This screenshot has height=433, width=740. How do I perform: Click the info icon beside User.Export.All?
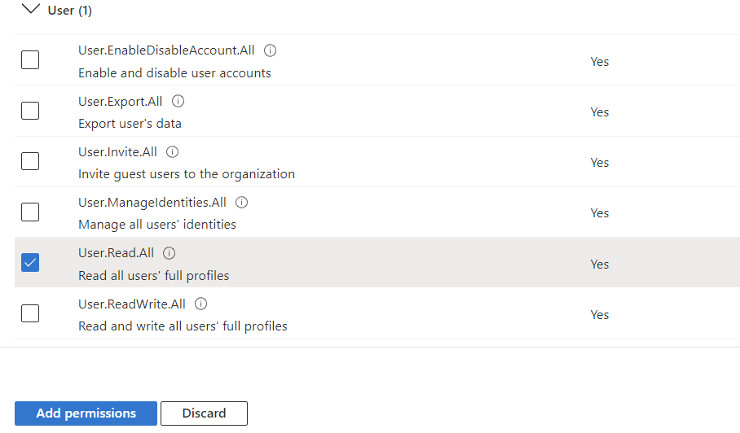point(178,101)
